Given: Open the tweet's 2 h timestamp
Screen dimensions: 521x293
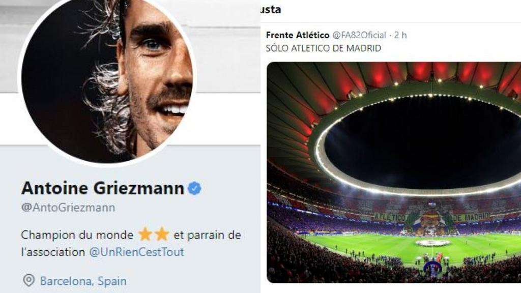Looking at the screenshot, I should click(400, 35).
